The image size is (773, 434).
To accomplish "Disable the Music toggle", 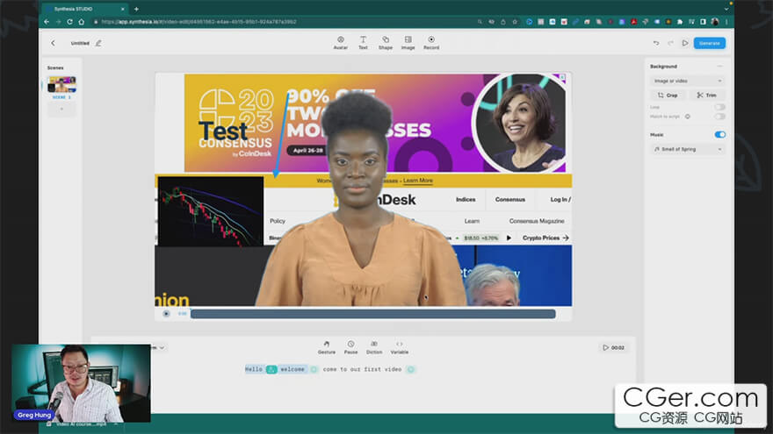I will pyautogui.click(x=719, y=134).
